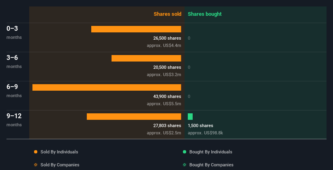Screen dimensions: 333x170
Task: Click the approx. US$98.8k value
Action: click(205, 133)
